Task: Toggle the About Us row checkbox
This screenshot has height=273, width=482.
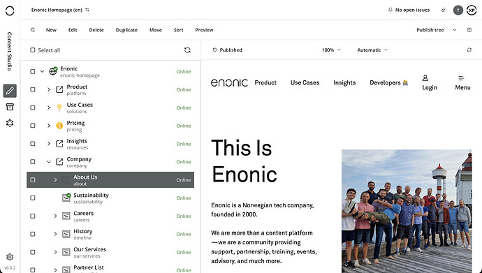Action: point(33,179)
